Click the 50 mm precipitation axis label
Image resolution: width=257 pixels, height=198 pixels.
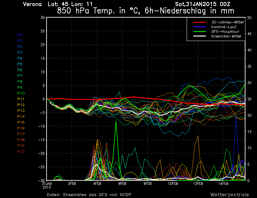[249, 18]
